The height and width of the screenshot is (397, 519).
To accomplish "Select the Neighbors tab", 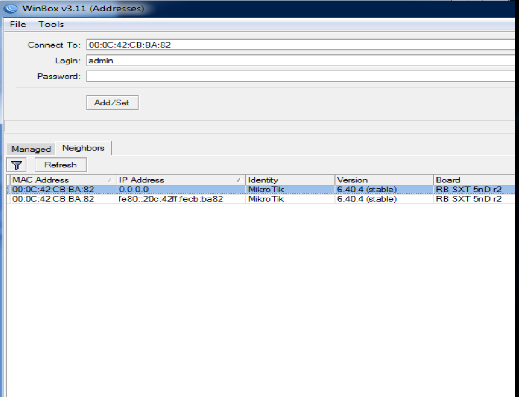I will pyautogui.click(x=84, y=148).
